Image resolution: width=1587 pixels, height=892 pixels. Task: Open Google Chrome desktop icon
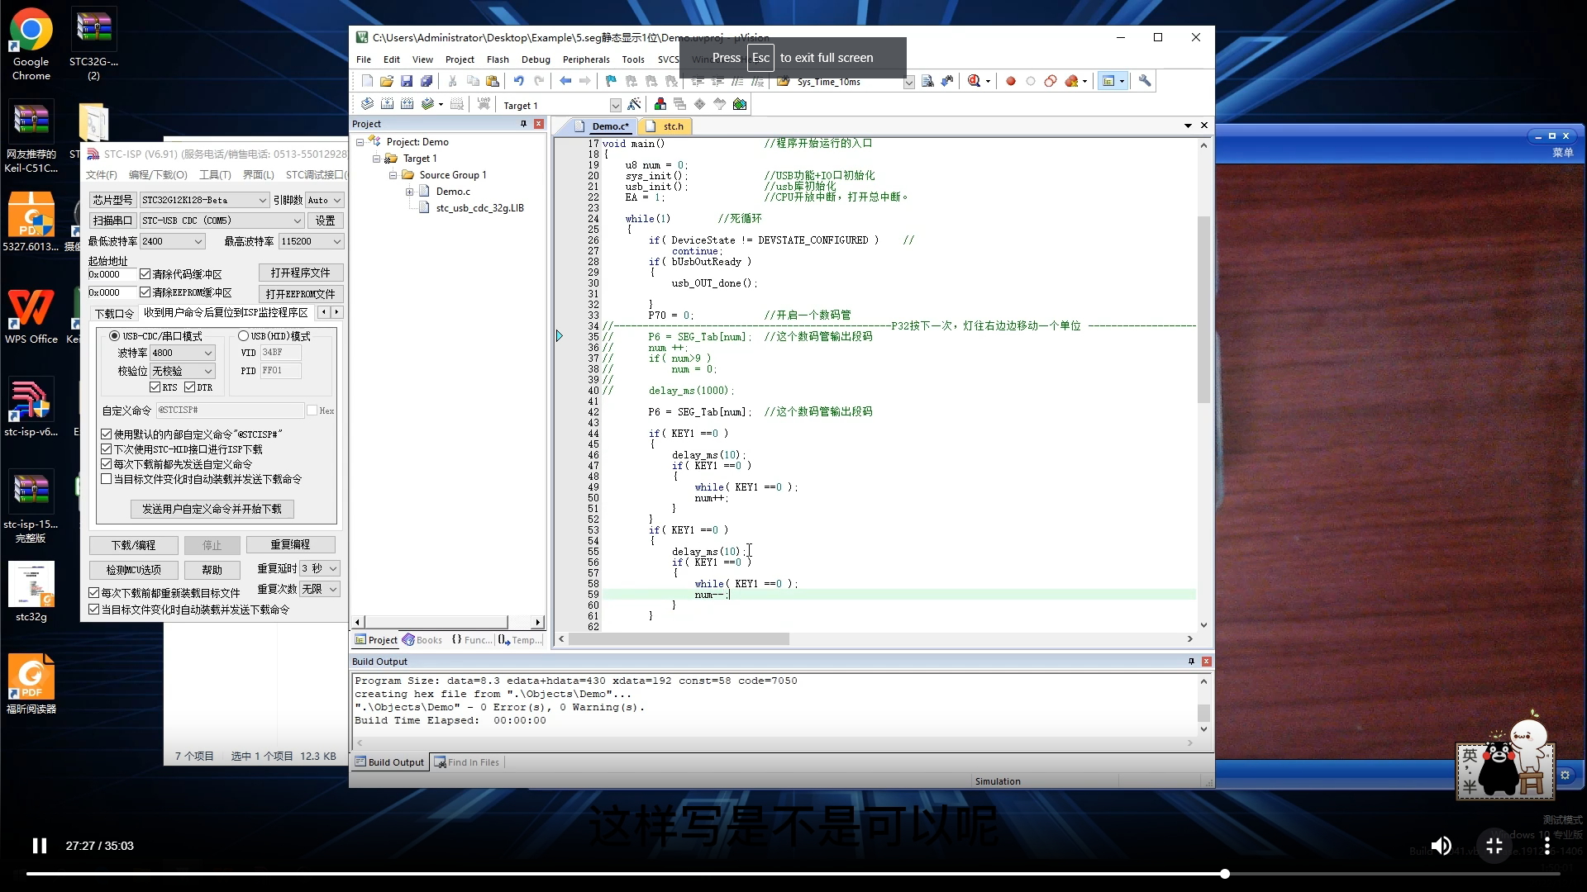pos(31,45)
